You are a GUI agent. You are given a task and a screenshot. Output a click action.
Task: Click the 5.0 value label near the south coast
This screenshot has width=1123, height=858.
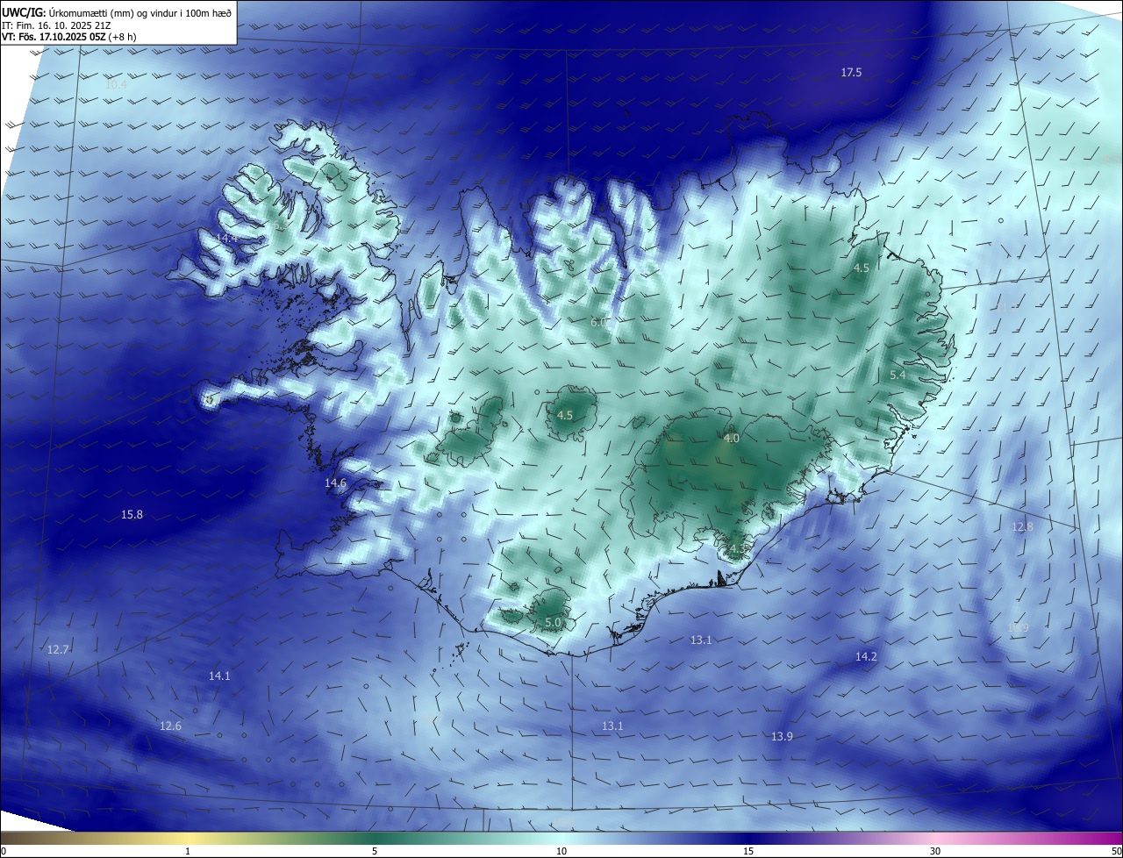tap(553, 623)
